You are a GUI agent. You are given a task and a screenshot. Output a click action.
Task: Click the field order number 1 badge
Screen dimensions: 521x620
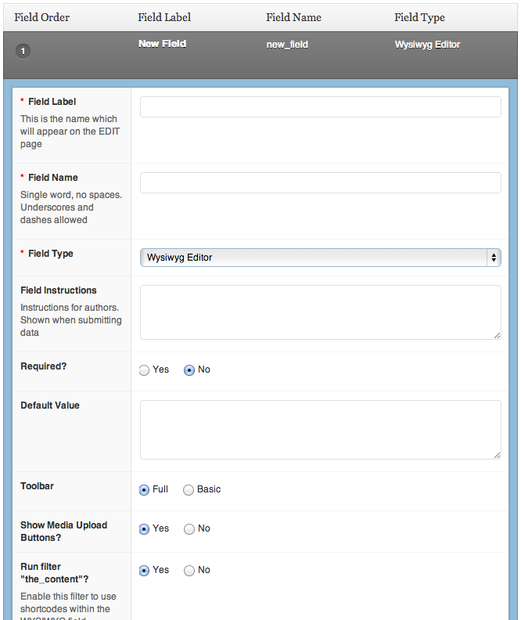click(x=23, y=51)
